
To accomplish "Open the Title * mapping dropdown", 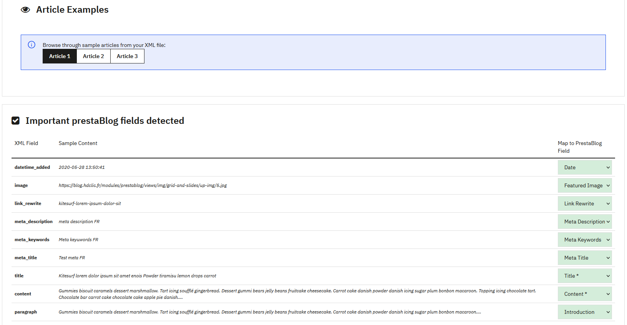I will pos(585,276).
